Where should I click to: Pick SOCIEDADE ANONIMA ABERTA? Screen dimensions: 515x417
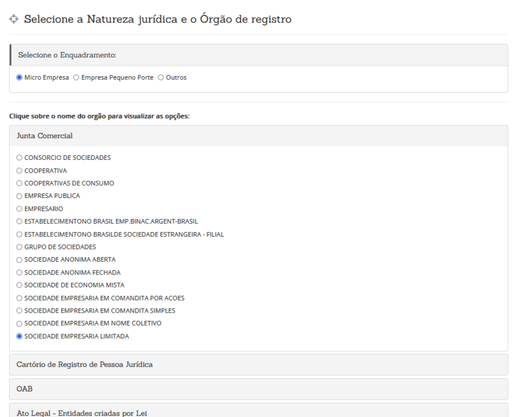pyautogui.click(x=19, y=260)
